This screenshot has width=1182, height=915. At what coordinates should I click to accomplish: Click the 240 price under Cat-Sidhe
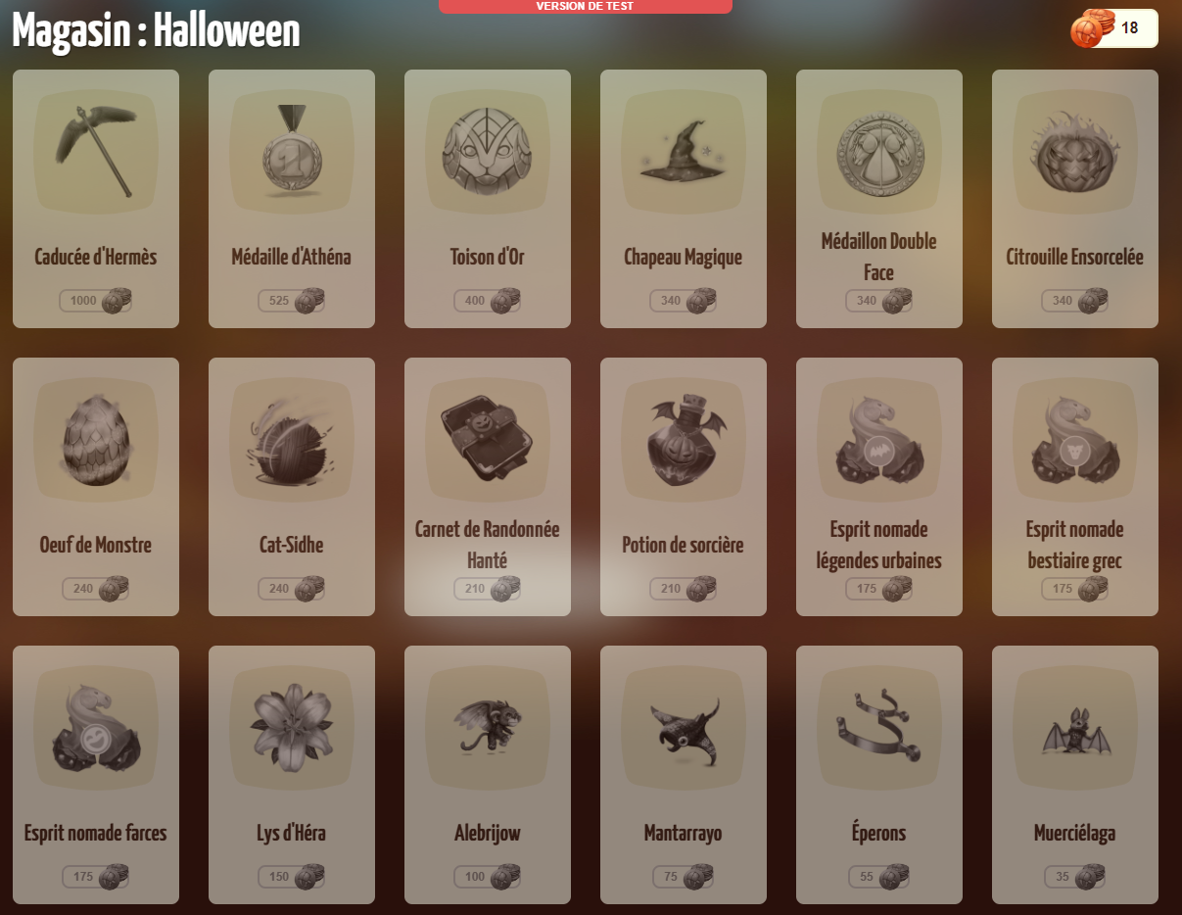click(x=292, y=589)
